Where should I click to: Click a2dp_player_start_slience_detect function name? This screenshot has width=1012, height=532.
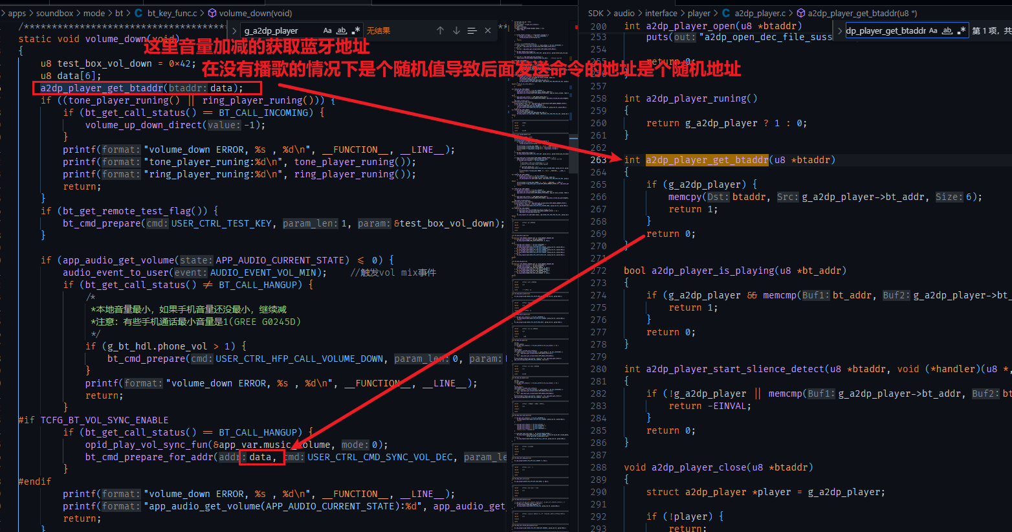[x=734, y=369]
